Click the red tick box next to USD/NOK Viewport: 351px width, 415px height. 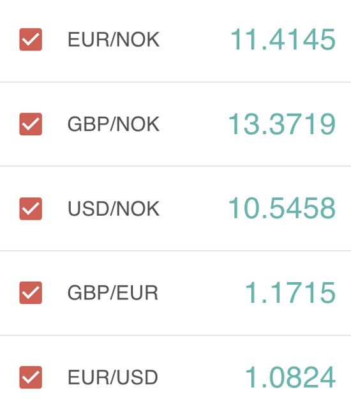tap(31, 209)
